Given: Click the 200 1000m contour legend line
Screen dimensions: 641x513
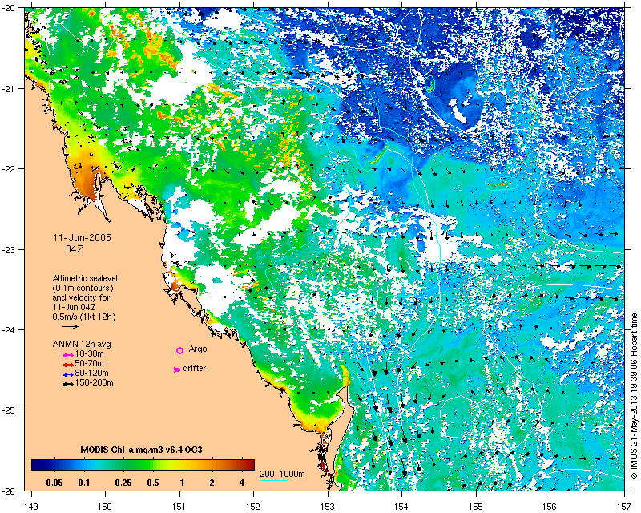Looking at the screenshot, I should click(274, 480).
